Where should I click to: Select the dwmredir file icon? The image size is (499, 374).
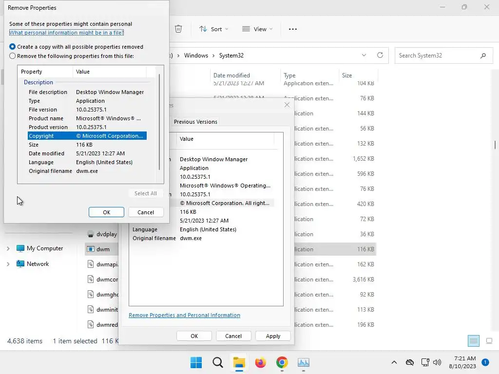pos(91,324)
